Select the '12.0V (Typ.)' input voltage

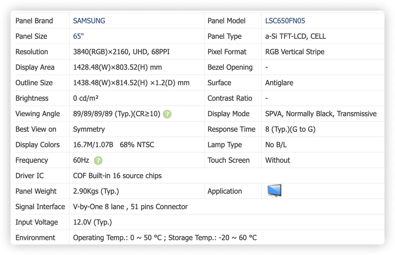(92, 222)
